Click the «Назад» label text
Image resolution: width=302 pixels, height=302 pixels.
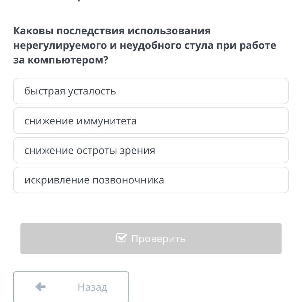pos(92,287)
